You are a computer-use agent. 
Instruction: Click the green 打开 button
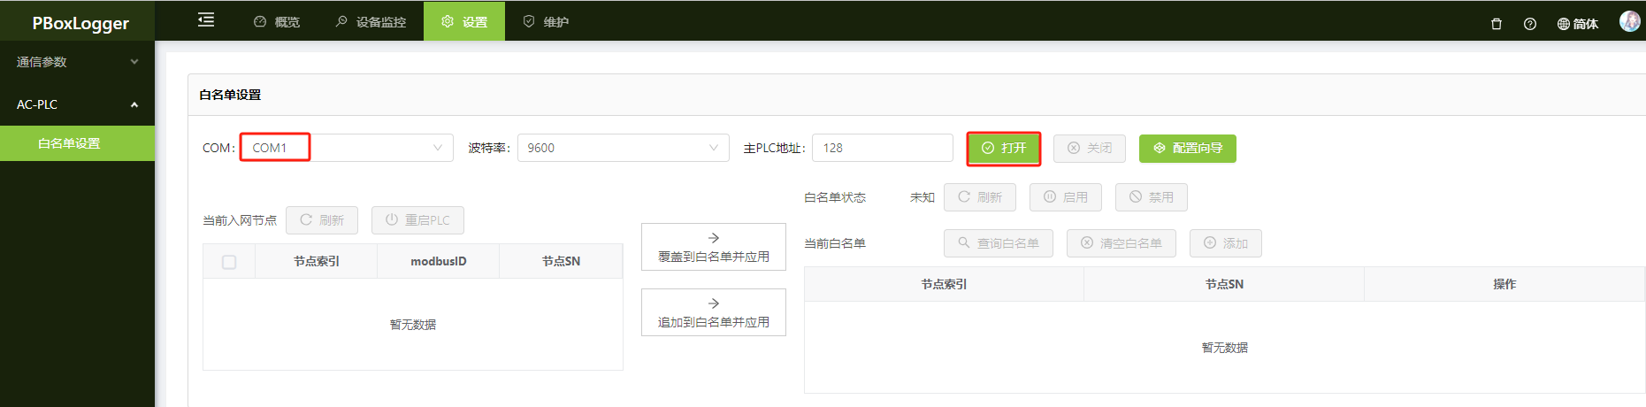tap(1004, 148)
